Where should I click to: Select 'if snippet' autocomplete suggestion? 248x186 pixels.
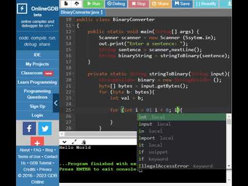coord(181,152)
